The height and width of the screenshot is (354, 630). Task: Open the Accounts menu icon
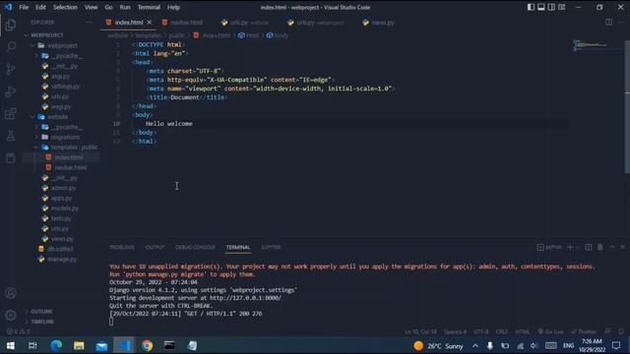[x=11, y=293]
